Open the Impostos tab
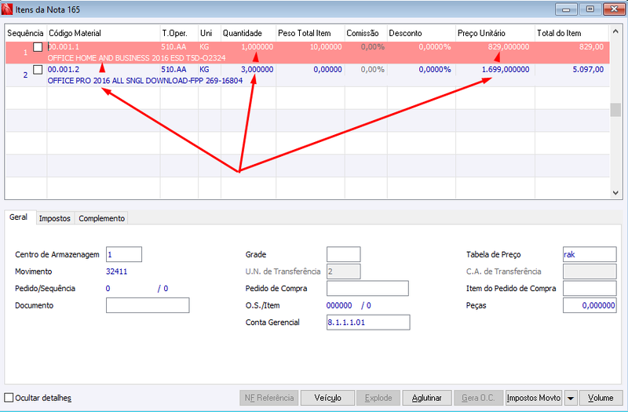This screenshot has height=412, width=628. pyautogui.click(x=55, y=219)
